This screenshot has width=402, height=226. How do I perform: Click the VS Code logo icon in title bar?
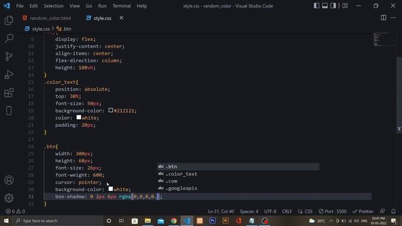[7, 6]
